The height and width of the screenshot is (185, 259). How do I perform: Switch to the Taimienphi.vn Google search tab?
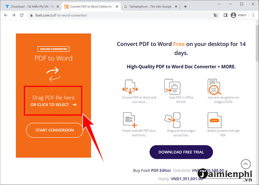click(x=150, y=7)
